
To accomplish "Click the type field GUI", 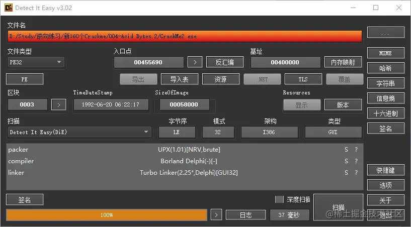I will pyautogui.click(x=333, y=132).
